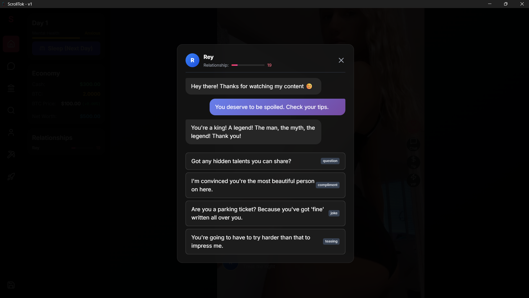Choose the parking ticket joke reply
Image resolution: width=529 pixels, height=298 pixels.
[x=265, y=213]
